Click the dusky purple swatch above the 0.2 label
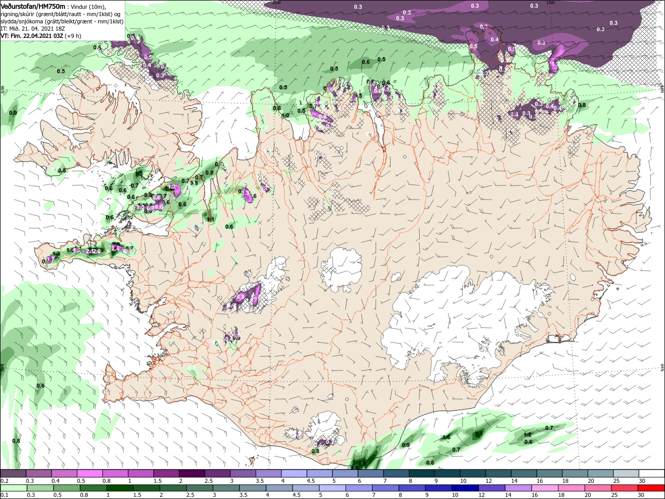665x499 pixels. pos(13,474)
